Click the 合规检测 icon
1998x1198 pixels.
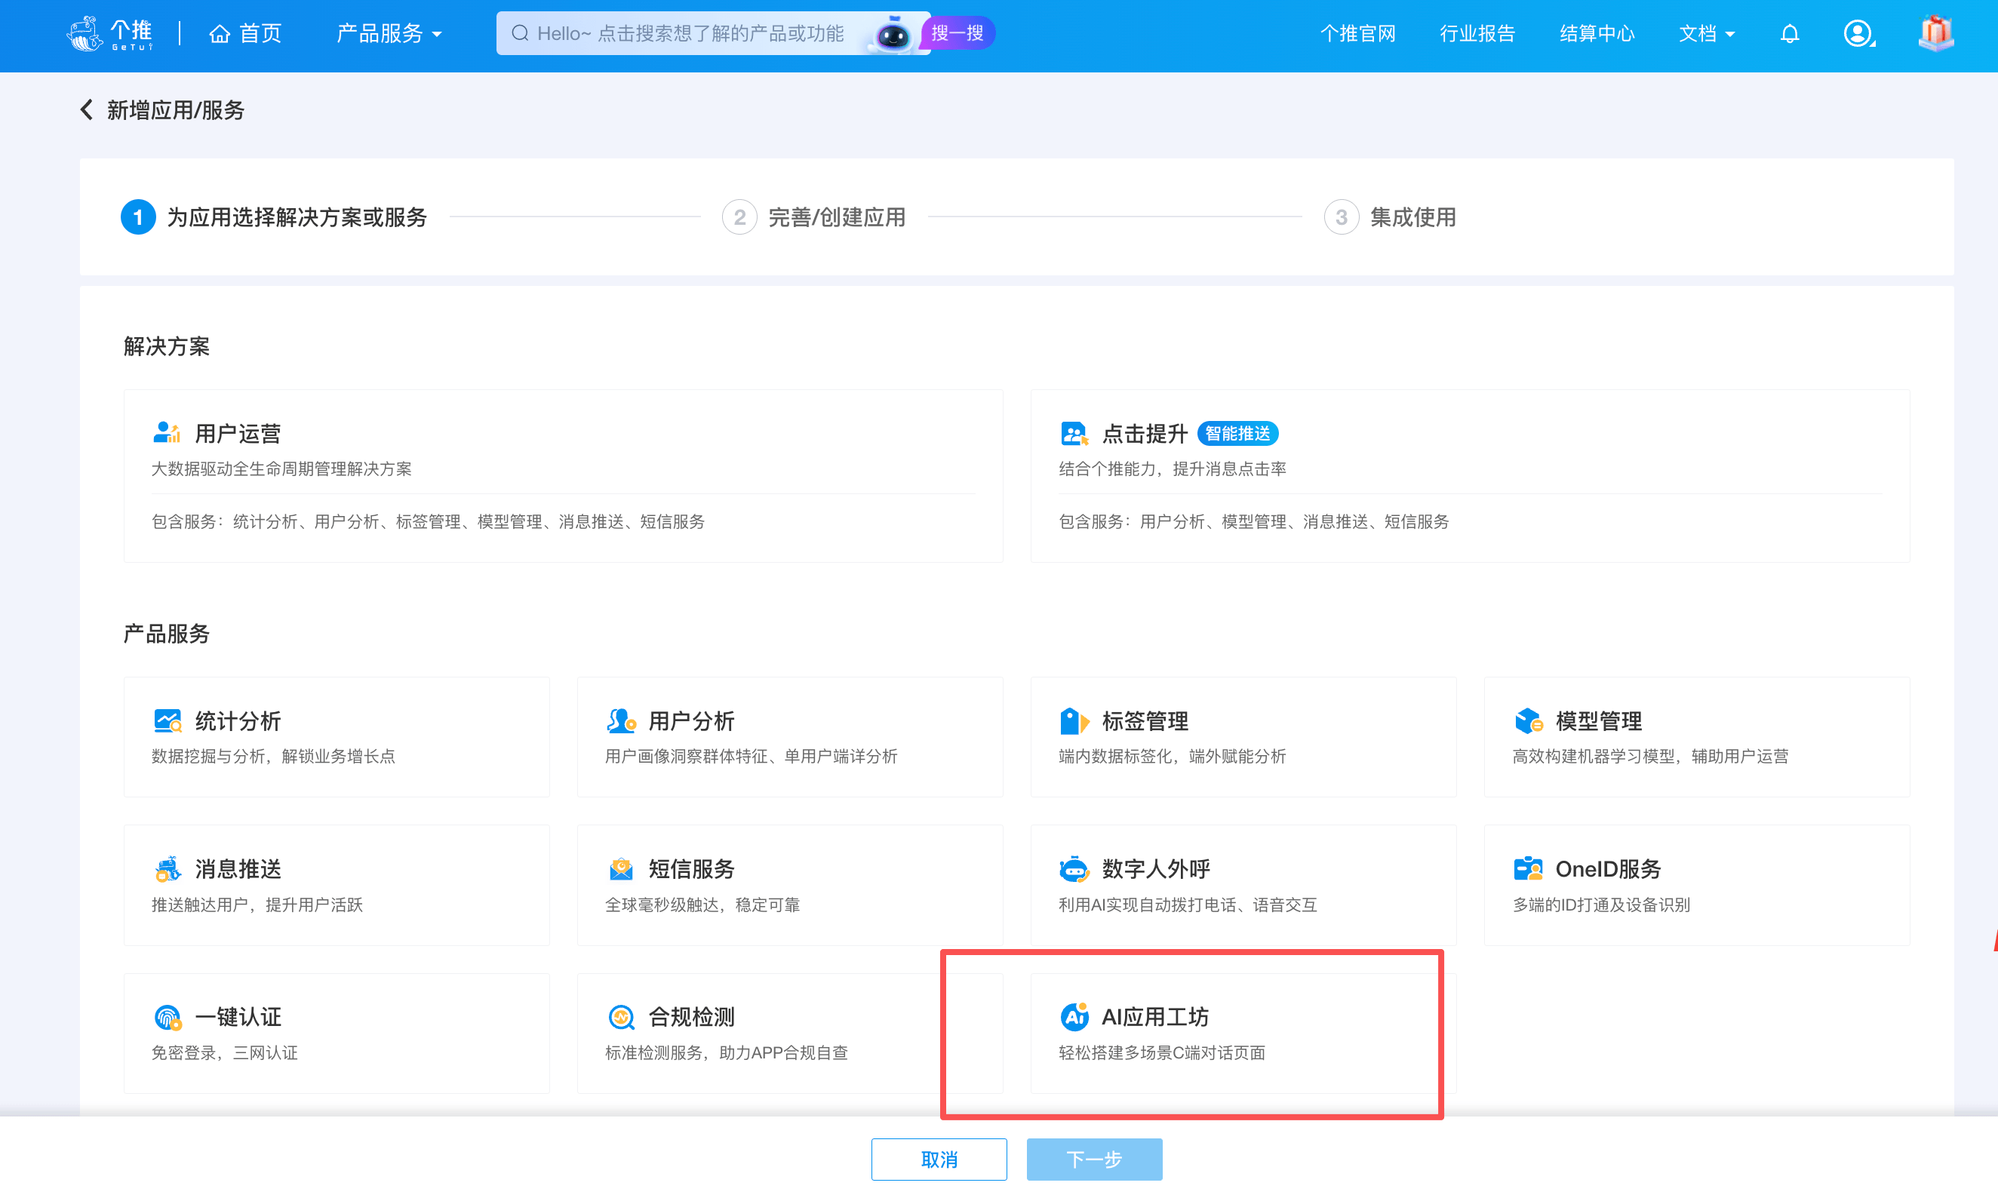click(x=621, y=1016)
